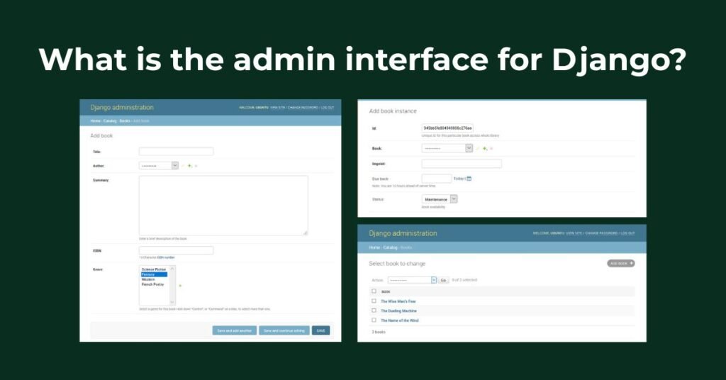Toggle the select-all checkbox in Book header

click(x=374, y=291)
